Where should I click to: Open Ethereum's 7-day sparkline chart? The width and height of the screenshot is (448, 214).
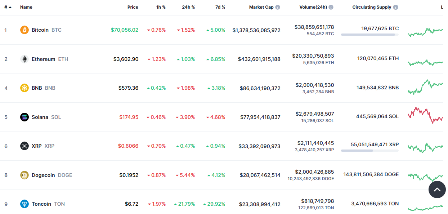425,62
